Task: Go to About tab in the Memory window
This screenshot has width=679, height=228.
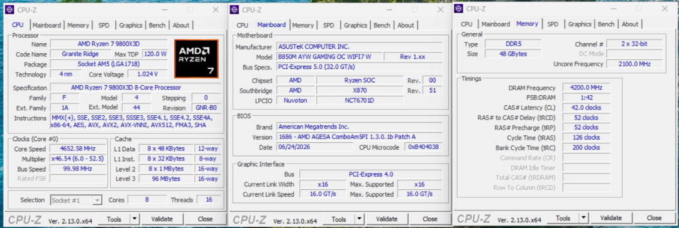Action: (630, 24)
